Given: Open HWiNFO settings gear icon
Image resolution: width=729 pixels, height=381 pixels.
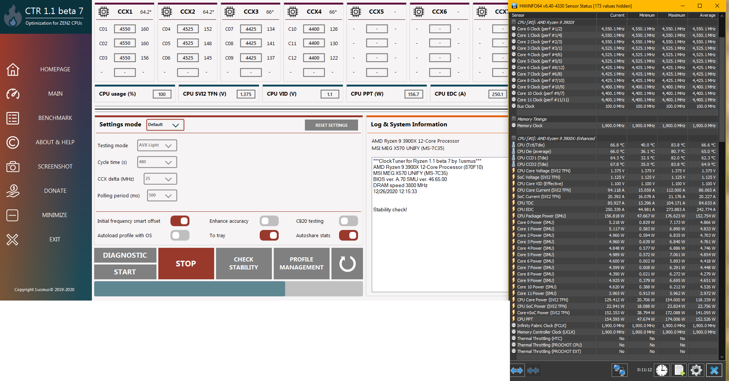Looking at the screenshot, I should (696, 370).
